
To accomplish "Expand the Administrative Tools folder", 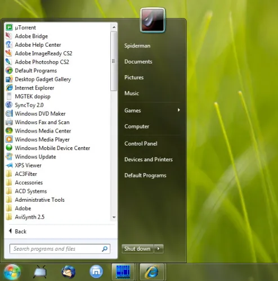I will (x=35, y=200).
